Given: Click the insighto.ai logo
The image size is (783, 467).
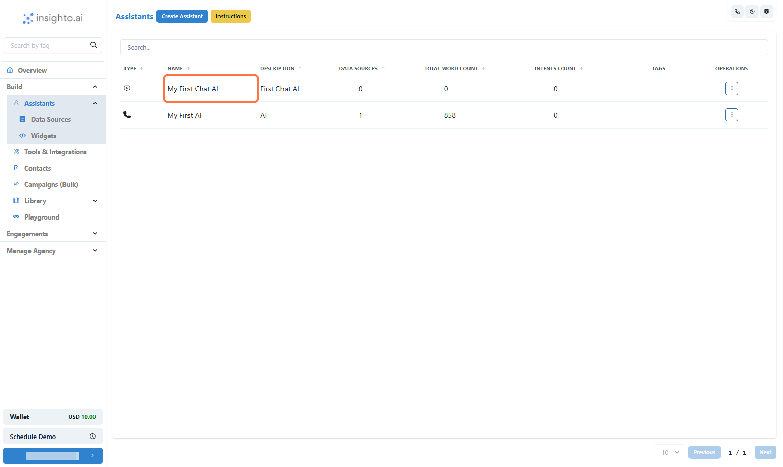Looking at the screenshot, I should pos(53,18).
